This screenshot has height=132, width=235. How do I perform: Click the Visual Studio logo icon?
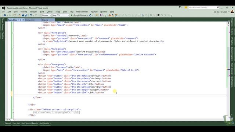(3, 8)
